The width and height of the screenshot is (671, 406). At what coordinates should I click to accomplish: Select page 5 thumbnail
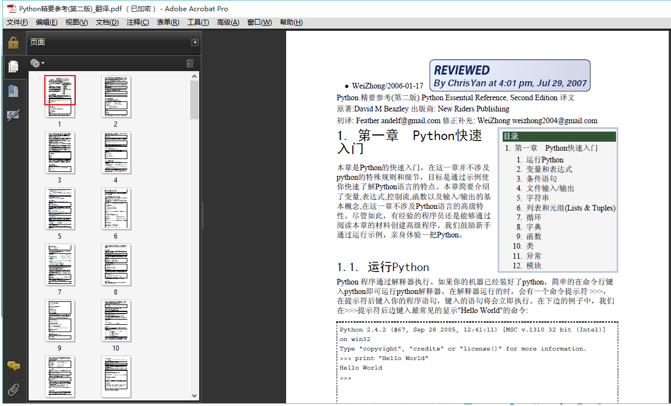pos(60,208)
